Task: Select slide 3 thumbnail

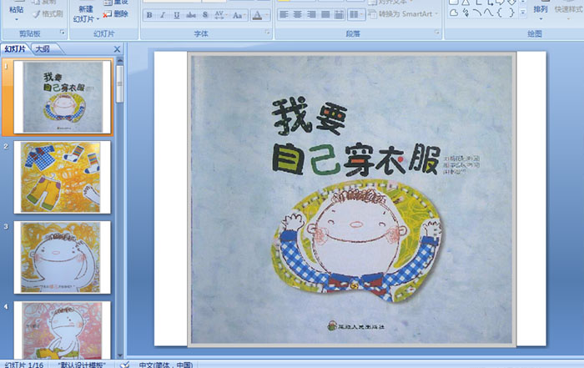Action: (63, 257)
